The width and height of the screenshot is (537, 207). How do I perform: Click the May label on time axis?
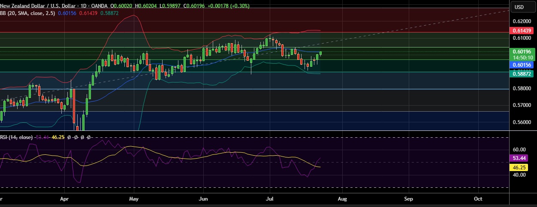(134, 199)
